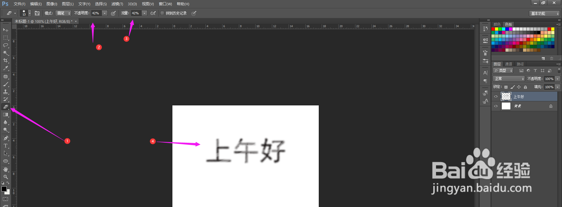This screenshot has height=207, width=562.
Task: Select the Dodge tool
Action: pyautogui.click(x=6, y=130)
